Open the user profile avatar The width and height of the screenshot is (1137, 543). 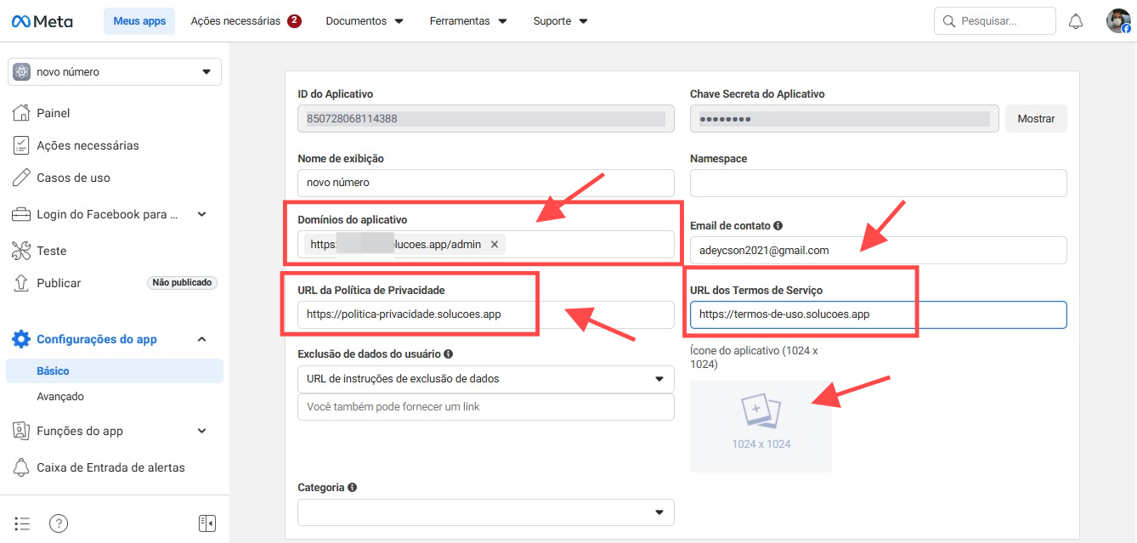(x=1118, y=21)
